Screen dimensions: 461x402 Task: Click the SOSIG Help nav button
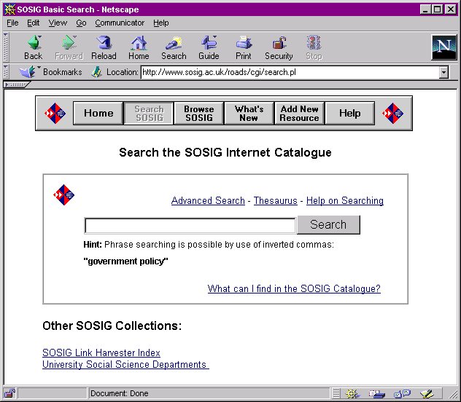[350, 114]
